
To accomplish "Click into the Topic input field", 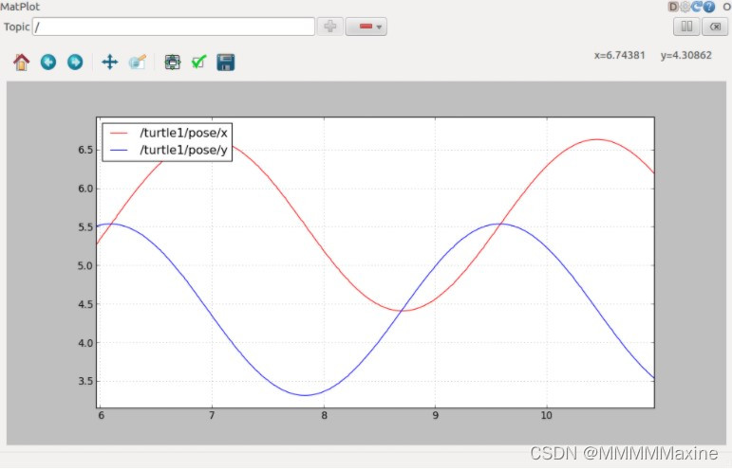I will point(174,27).
